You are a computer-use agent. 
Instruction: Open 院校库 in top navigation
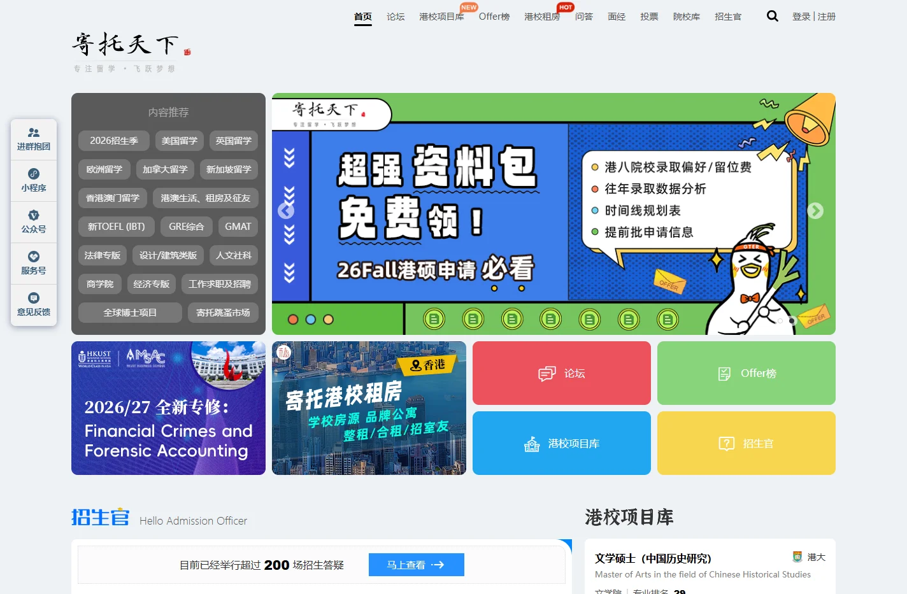(x=687, y=17)
